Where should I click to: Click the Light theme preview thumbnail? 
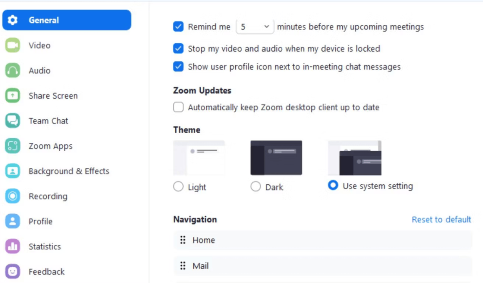[x=199, y=158]
